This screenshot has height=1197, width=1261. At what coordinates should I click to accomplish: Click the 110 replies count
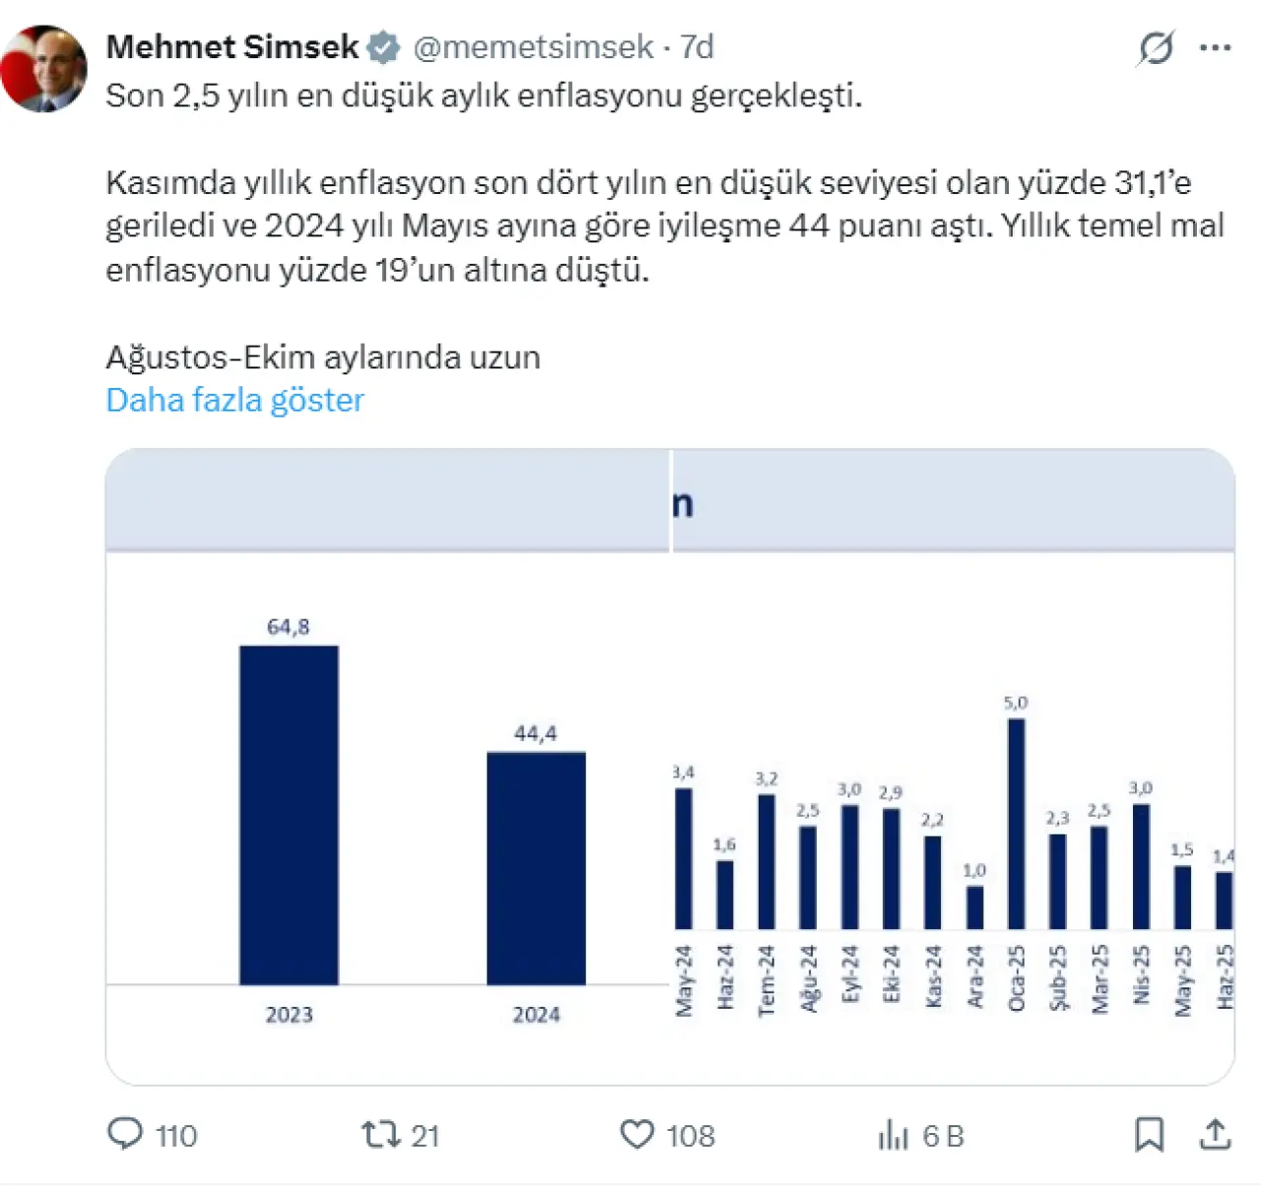click(176, 1136)
